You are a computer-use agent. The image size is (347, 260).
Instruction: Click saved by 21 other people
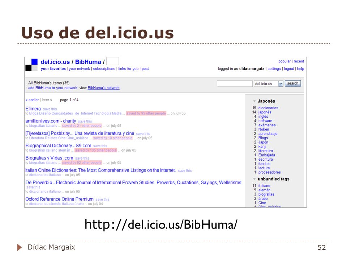[82, 126]
